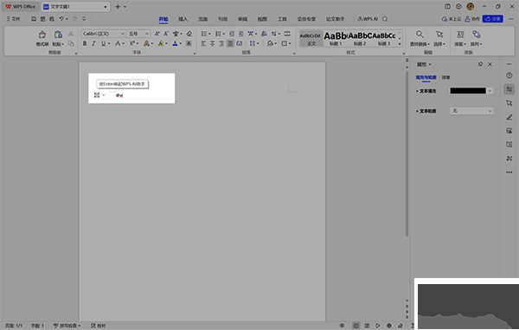
Task: Toggle Italic formatting
Action: pyautogui.click(x=93, y=43)
